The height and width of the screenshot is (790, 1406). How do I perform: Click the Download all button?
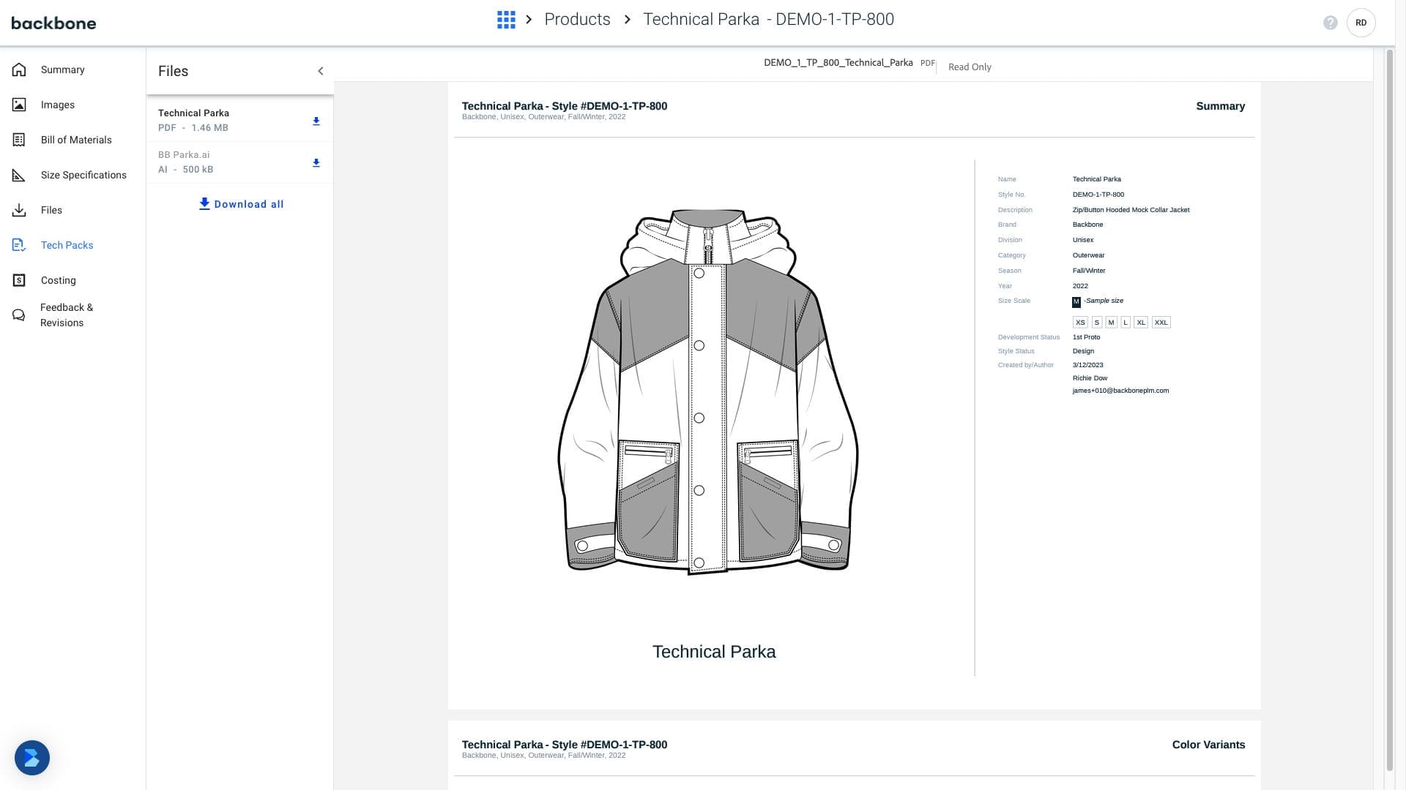(241, 204)
